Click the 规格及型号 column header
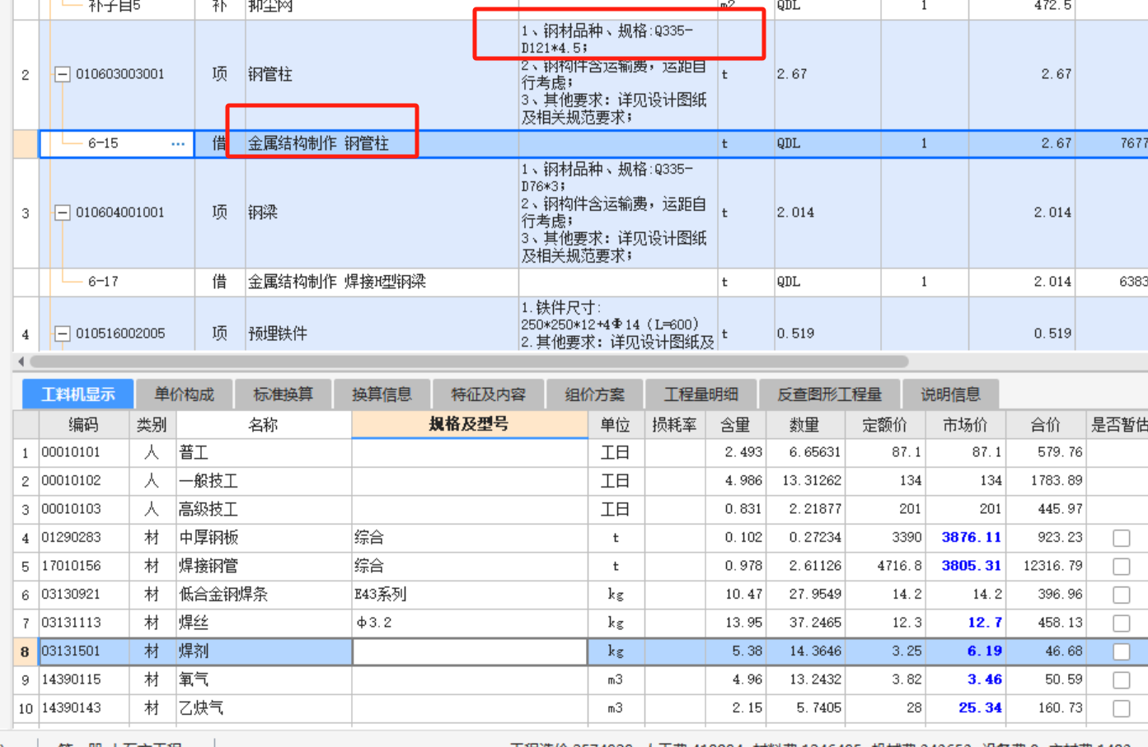This screenshot has width=1148, height=747. coord(469,424)
